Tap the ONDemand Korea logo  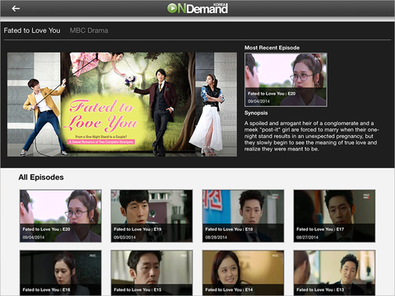tap(197, 8)
